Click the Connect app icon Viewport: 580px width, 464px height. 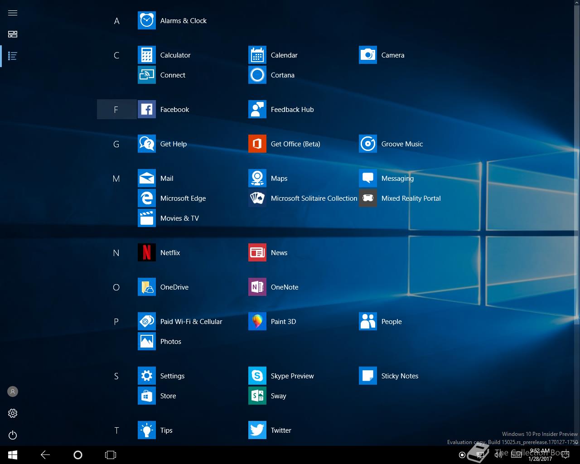point(147,75)
